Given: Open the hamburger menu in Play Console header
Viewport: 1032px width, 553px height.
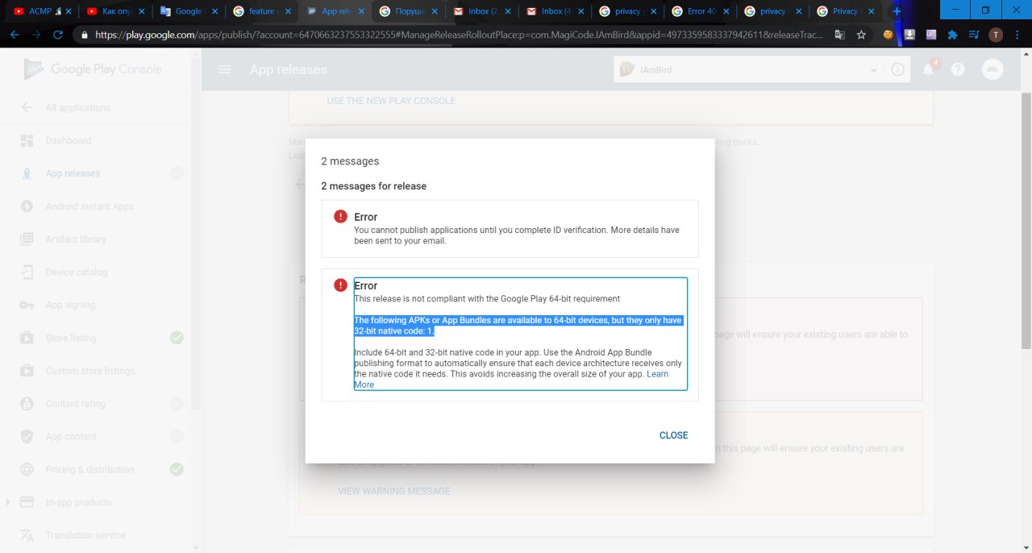Looking at the screenshot, I should (225, 70).
